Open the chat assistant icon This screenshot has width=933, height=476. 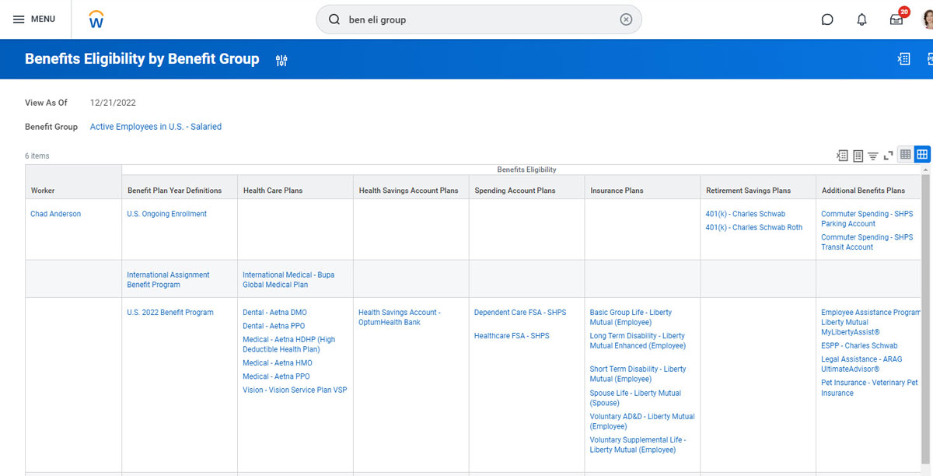tap(827, 19)
